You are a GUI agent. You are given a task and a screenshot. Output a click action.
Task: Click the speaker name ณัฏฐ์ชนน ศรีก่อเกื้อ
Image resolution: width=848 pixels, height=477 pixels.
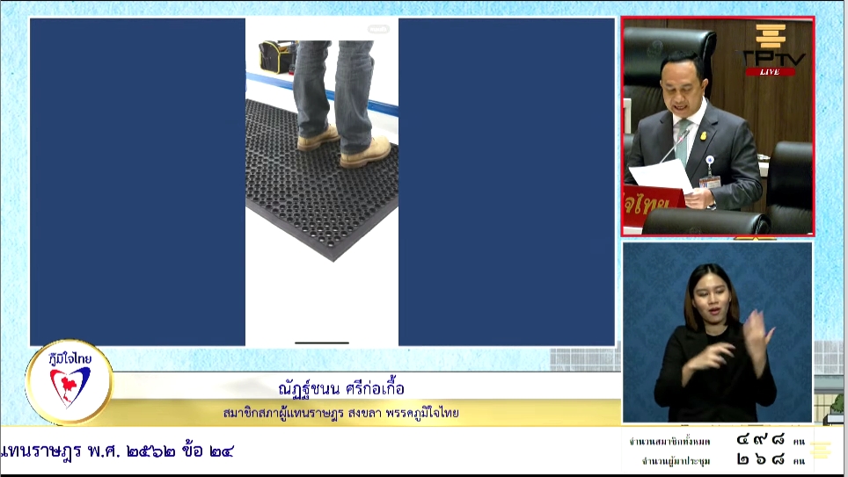pos(340,389)
